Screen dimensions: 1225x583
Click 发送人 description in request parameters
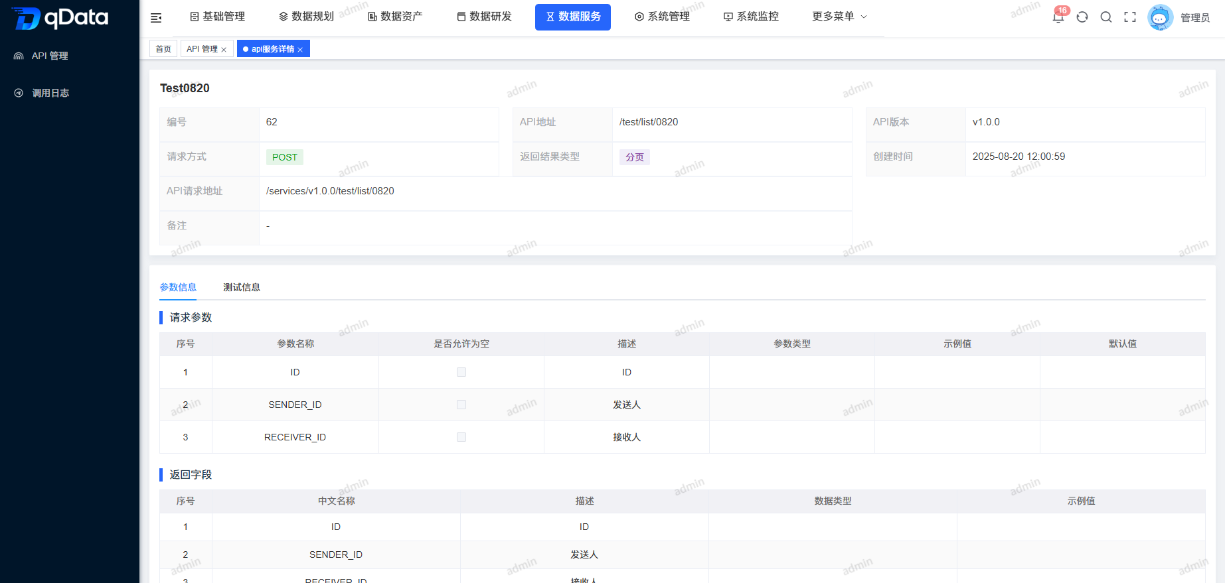pyautogui.click(x=627, y=405)
